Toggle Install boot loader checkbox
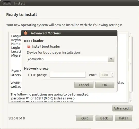 tap(29, 47)
